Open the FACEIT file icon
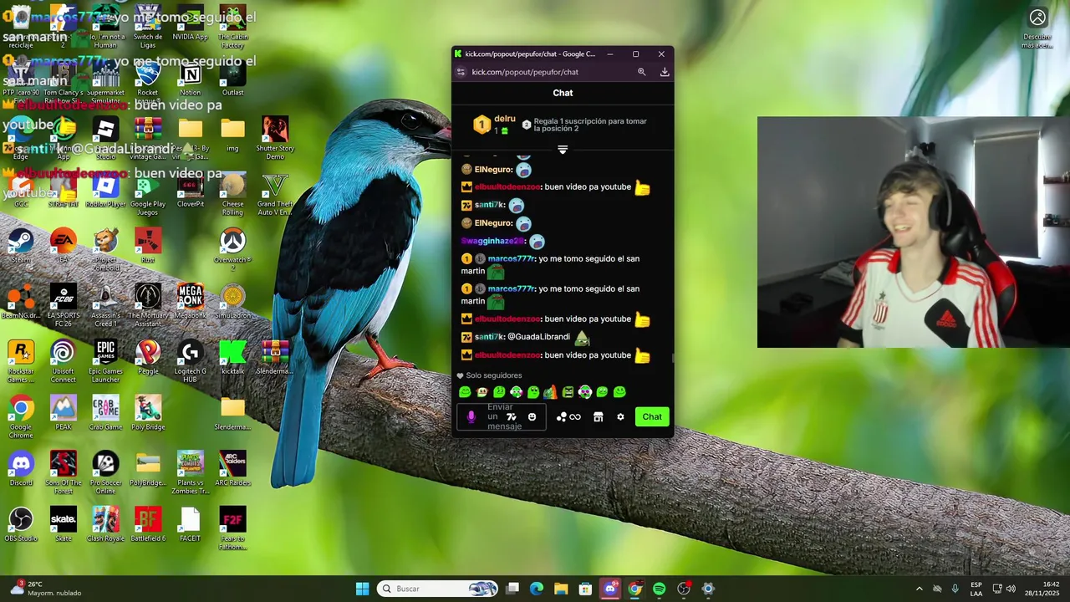The width and height of the screenshot is (1070, 602). pyautogui.click(x=190, y=524)
